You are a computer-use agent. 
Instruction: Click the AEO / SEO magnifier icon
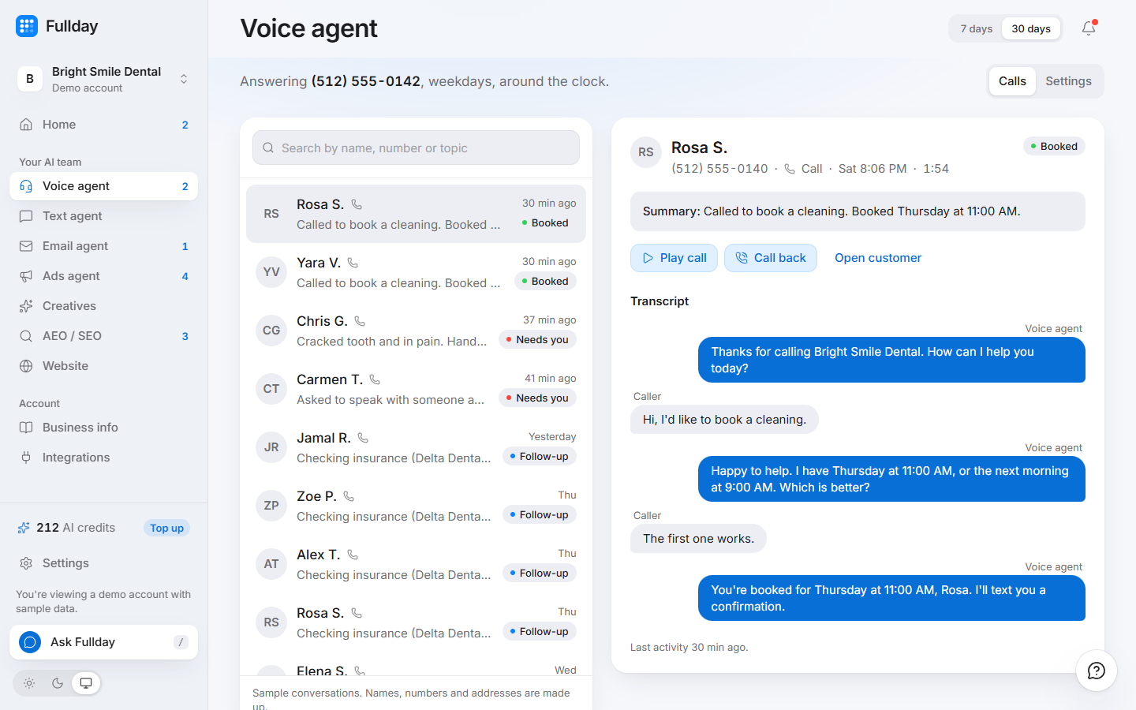click(x=26, y=336)
